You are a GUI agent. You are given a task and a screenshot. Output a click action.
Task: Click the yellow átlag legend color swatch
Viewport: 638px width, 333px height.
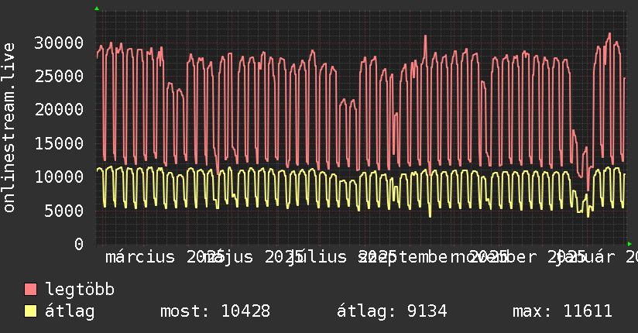pos(30,311)
